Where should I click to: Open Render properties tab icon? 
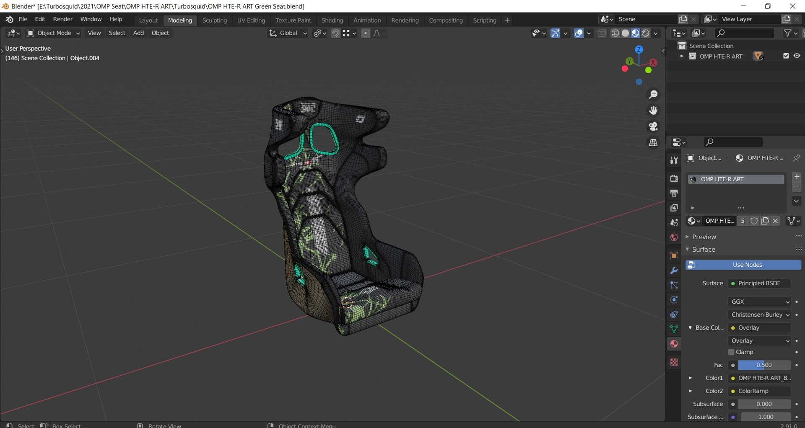click(674, 178)
